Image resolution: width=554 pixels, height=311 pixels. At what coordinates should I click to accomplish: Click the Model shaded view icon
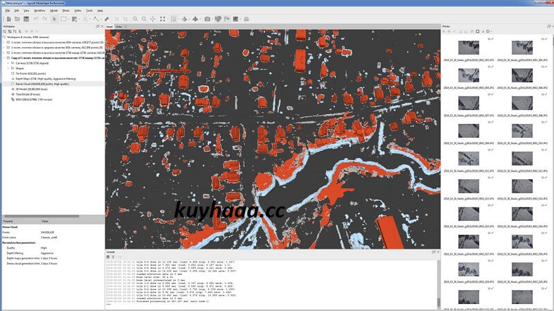click(184, 19)
